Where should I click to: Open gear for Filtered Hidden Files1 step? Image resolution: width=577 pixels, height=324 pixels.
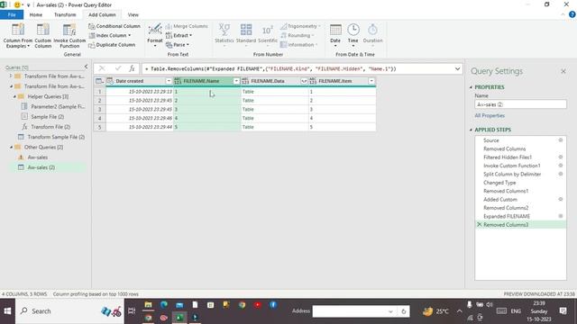point(561,157)
